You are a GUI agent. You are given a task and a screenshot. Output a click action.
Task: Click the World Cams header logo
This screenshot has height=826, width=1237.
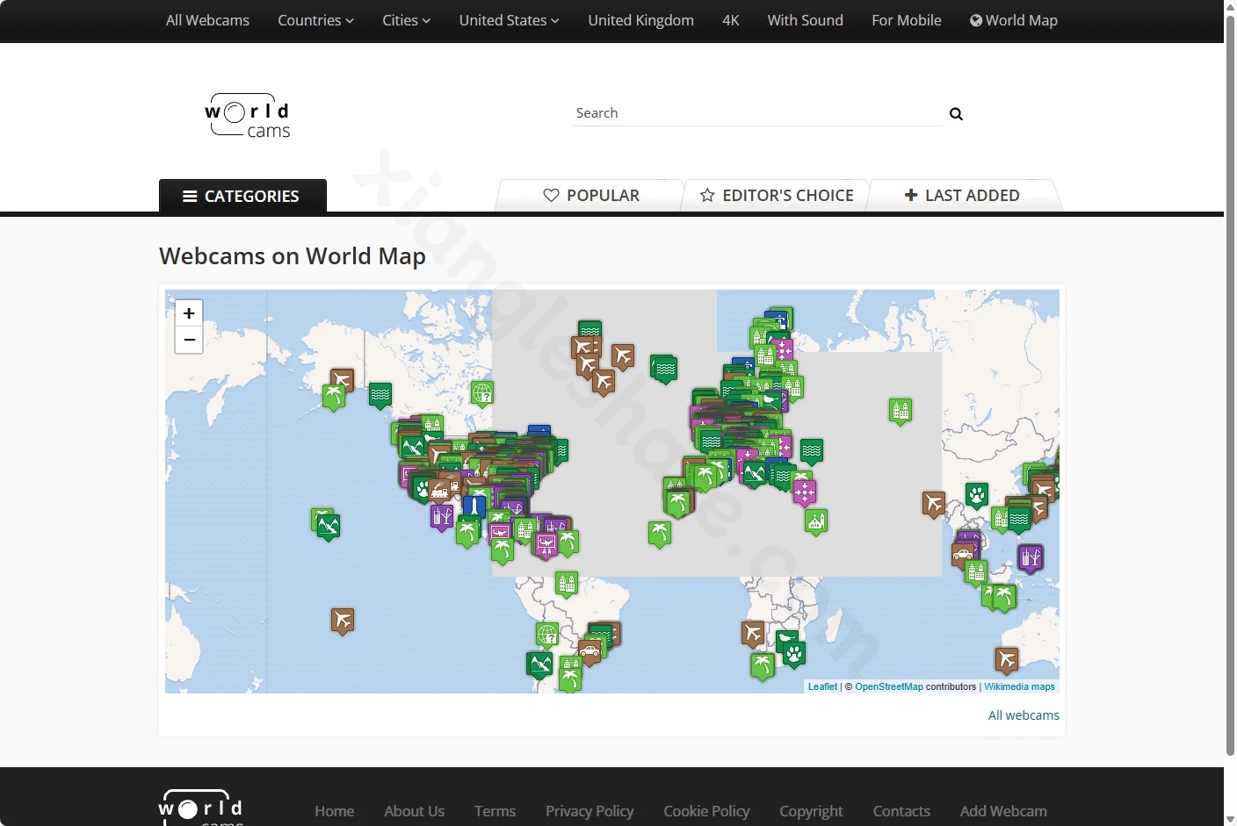coord(248,116)
